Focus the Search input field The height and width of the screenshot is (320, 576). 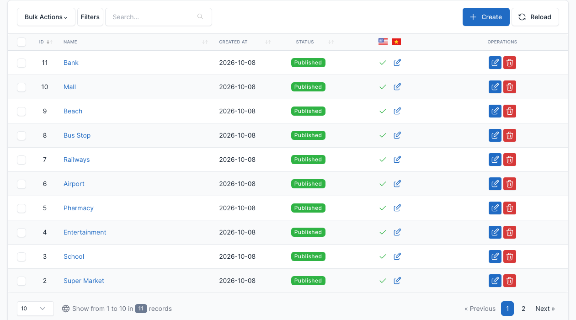click(x=159, y=17)
